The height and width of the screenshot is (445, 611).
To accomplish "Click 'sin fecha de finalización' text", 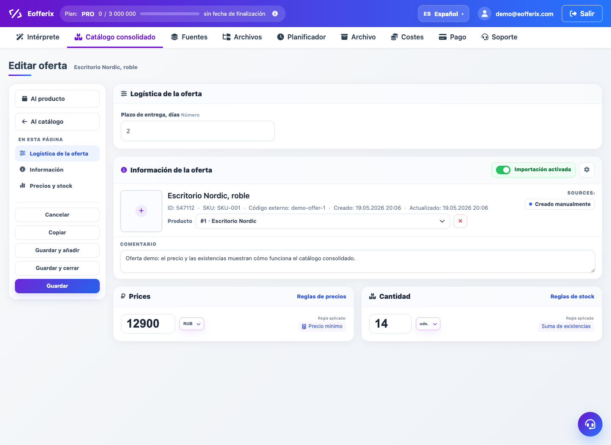I will click(234, 14).
